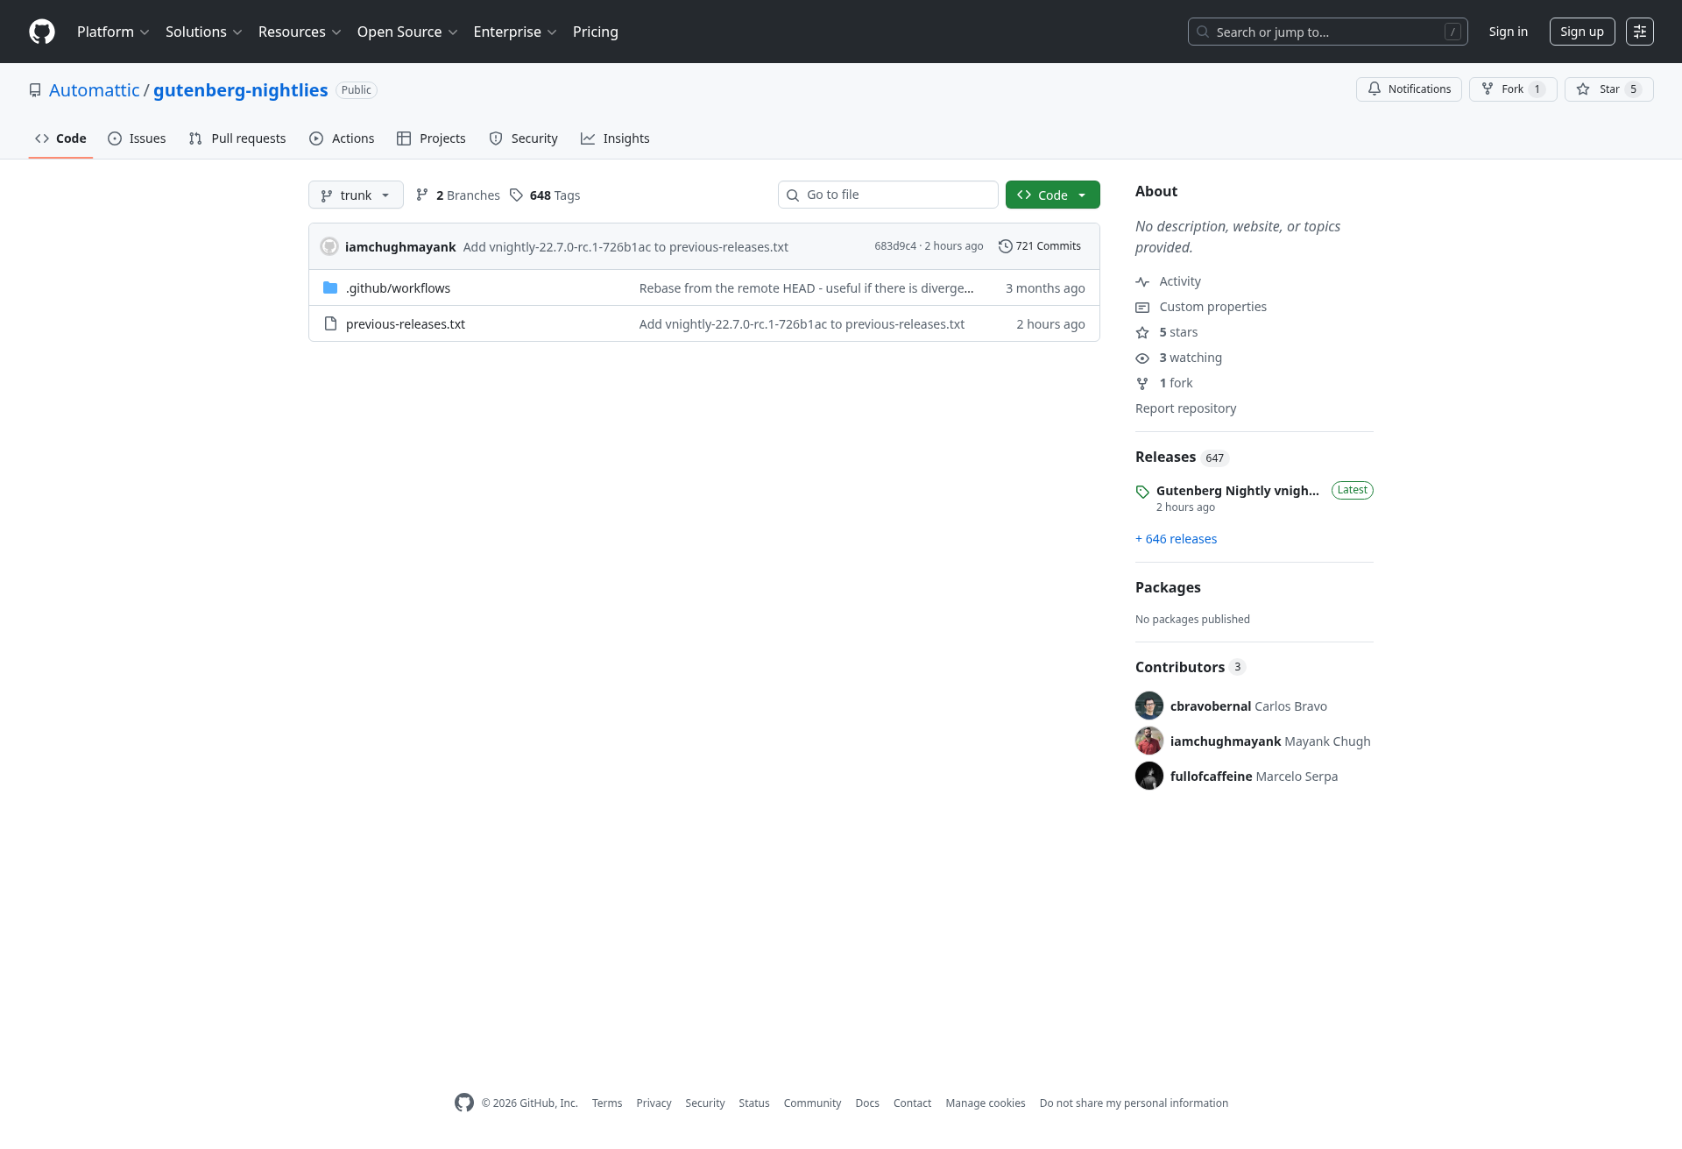Open the appearance settings icon button
The image size is (1682, 1149).
coord(1640,32)
